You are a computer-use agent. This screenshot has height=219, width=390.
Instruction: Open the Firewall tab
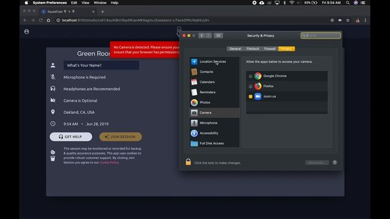point(270,49)
